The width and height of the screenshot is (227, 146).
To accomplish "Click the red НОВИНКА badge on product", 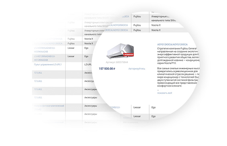I will coord(129,55).
